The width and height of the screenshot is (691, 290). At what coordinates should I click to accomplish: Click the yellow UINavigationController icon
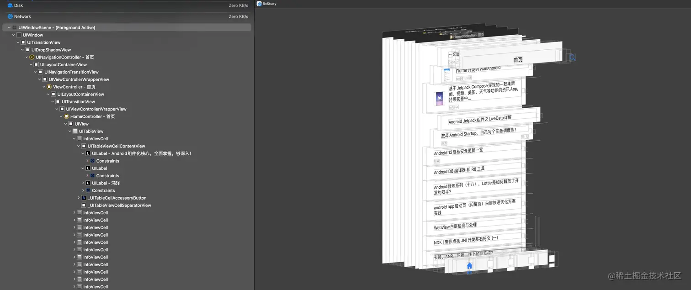point(32,57)
